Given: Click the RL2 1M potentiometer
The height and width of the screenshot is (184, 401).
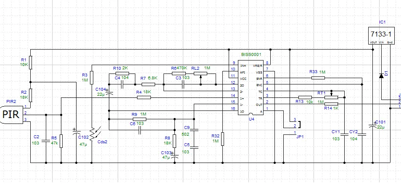Looking at the screenshot, I should tap(201, 75).
